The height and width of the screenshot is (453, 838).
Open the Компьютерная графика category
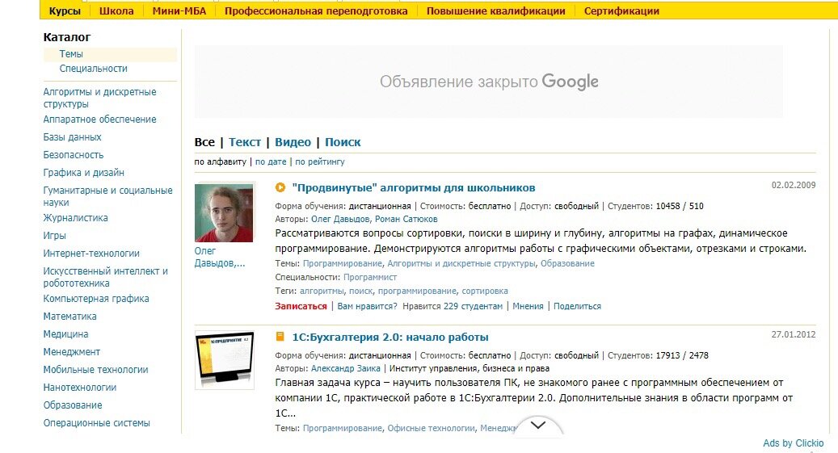point(96,298)
